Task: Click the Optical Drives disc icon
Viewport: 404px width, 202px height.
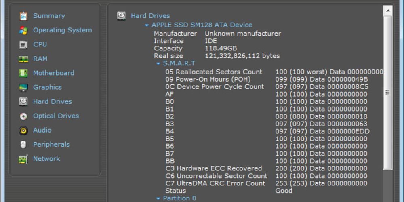Action: point(23,116)
